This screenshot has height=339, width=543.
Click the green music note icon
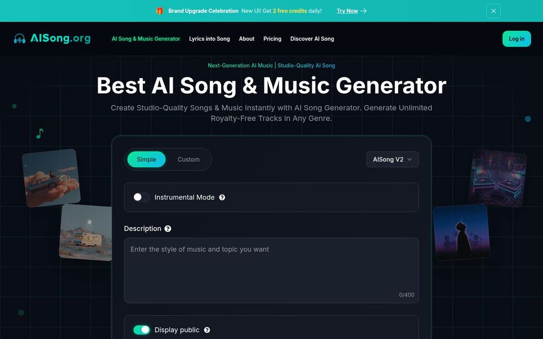40,133
